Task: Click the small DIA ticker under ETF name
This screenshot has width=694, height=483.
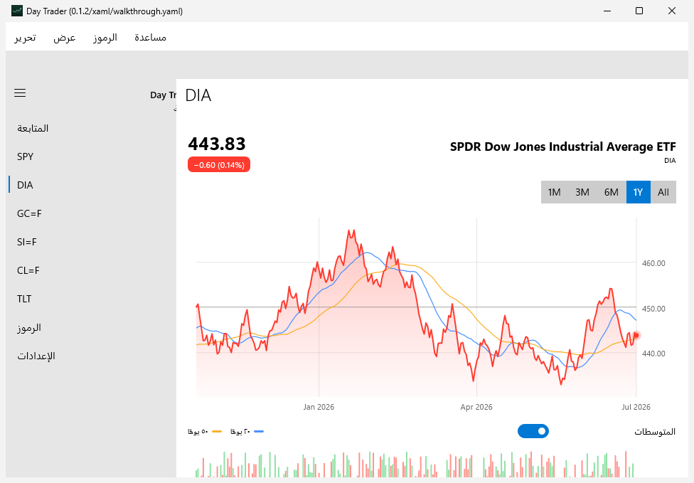Action: pos(670,160)
